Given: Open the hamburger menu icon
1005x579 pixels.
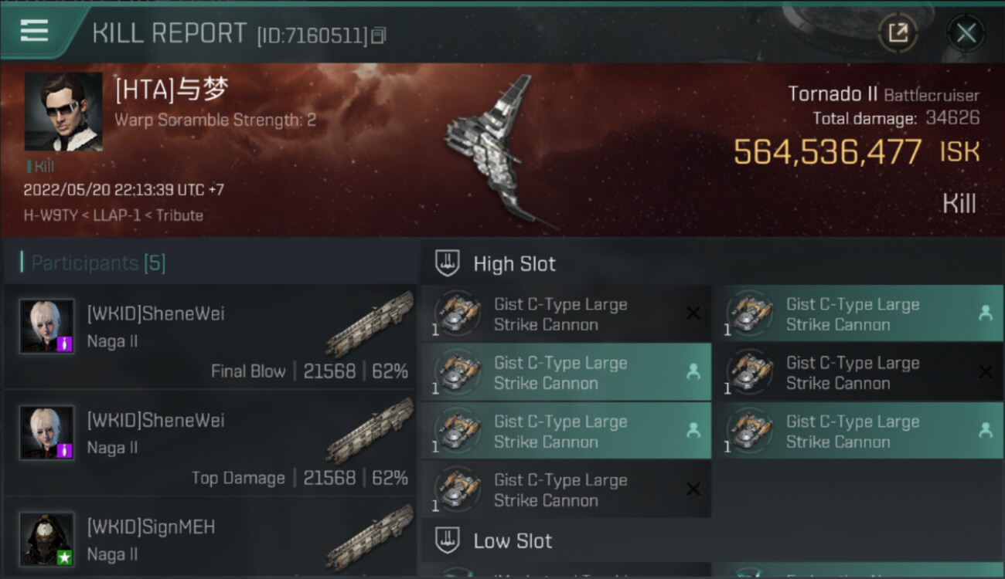Looking at the screenshot, I should (34, 30).
